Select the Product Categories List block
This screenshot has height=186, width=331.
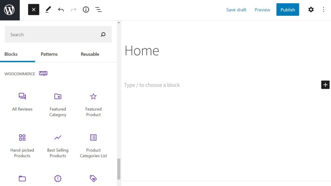pos(93,144)
